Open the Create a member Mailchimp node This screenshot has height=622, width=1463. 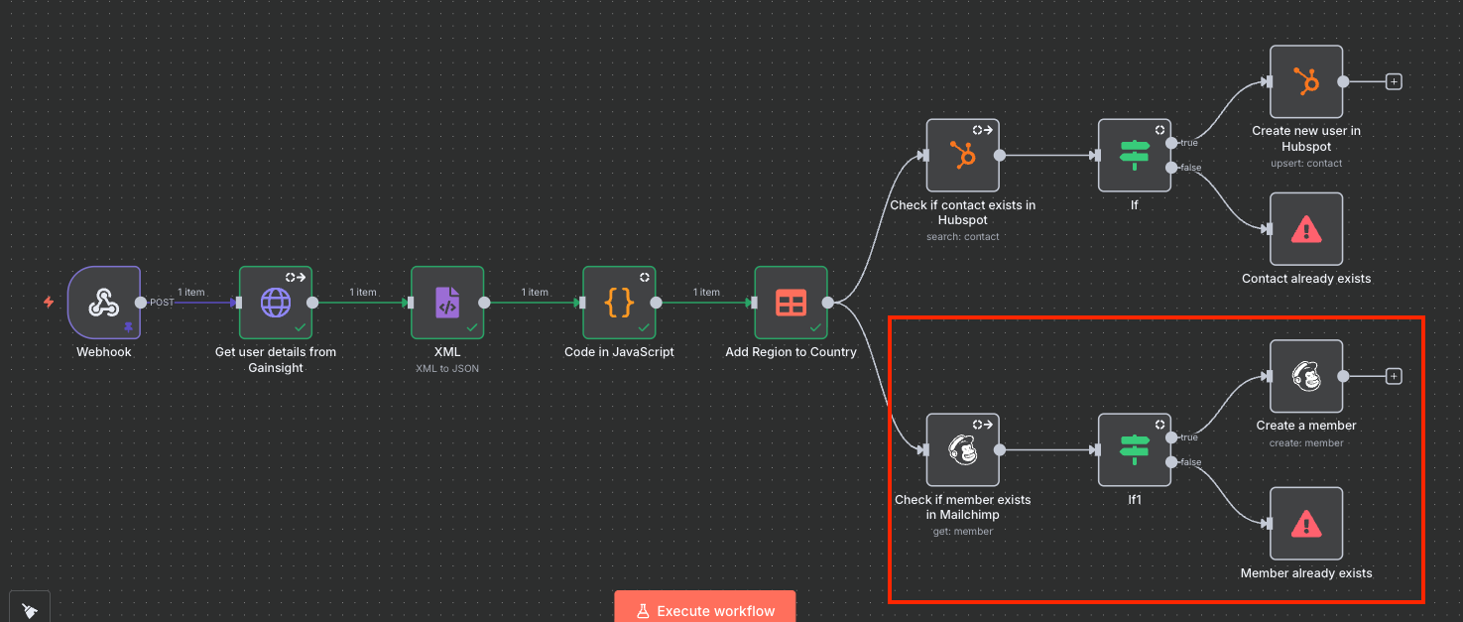click(x=1306, y=376)
